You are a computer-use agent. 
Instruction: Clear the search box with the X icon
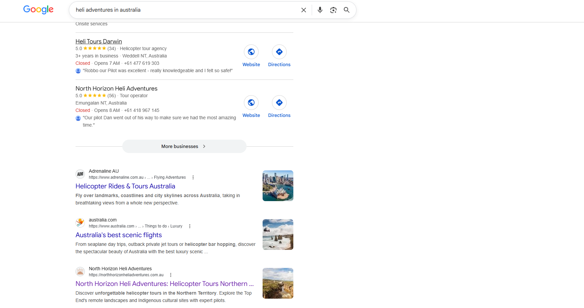[x=304, y=10]
